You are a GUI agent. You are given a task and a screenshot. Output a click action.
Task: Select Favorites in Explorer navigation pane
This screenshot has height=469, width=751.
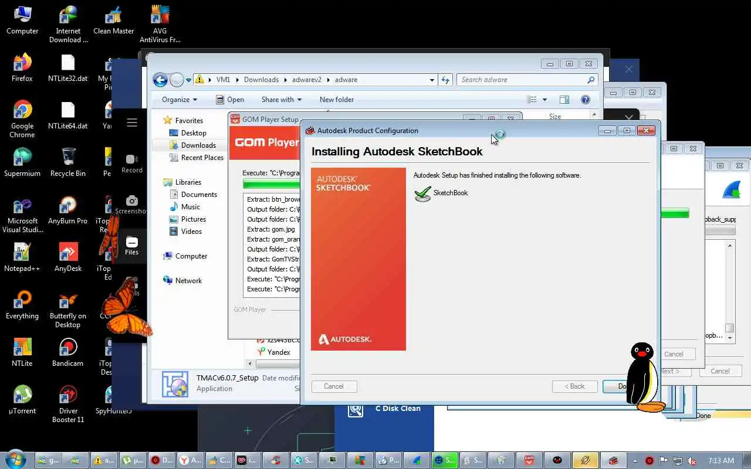pos(189,120)
